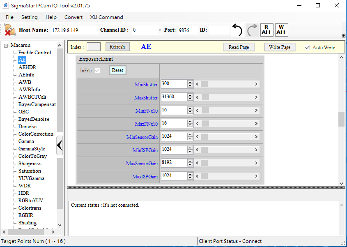Click the toolbar overflow arrow at far right
The height and width of the screenshot is (247, 347).
[343, 36]
